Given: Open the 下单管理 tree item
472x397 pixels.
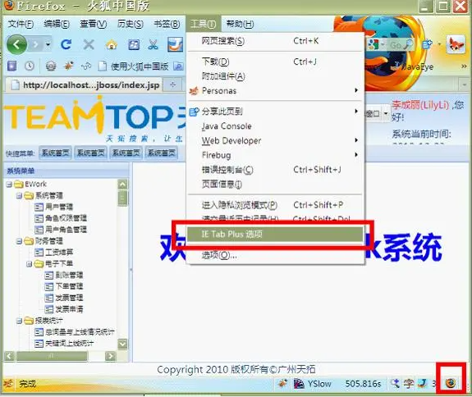Looking at the screenshot, I should click(x=64, y=286).
